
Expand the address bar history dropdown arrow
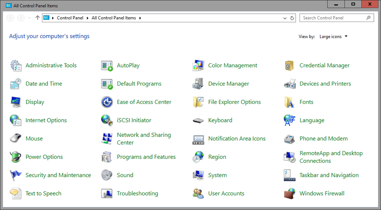click(285, 18)
